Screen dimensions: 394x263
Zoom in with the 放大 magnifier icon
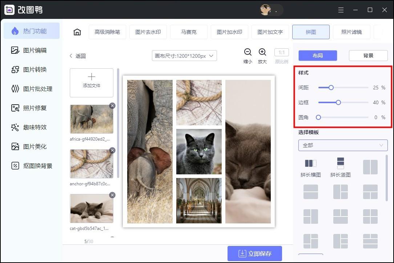[x=262, y=52]
